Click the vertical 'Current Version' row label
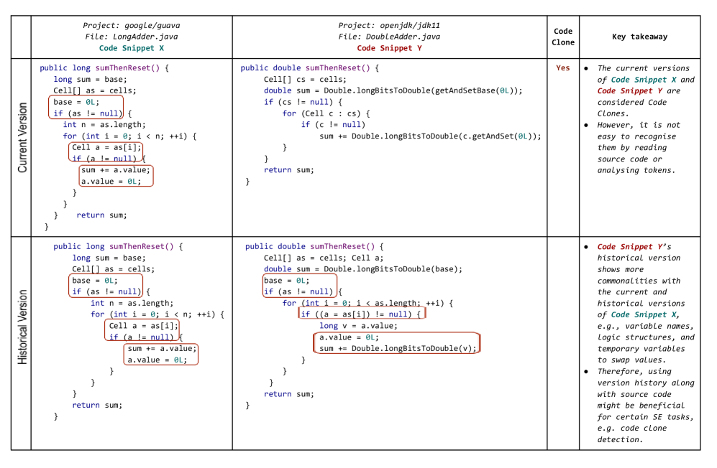 point(22,137)
